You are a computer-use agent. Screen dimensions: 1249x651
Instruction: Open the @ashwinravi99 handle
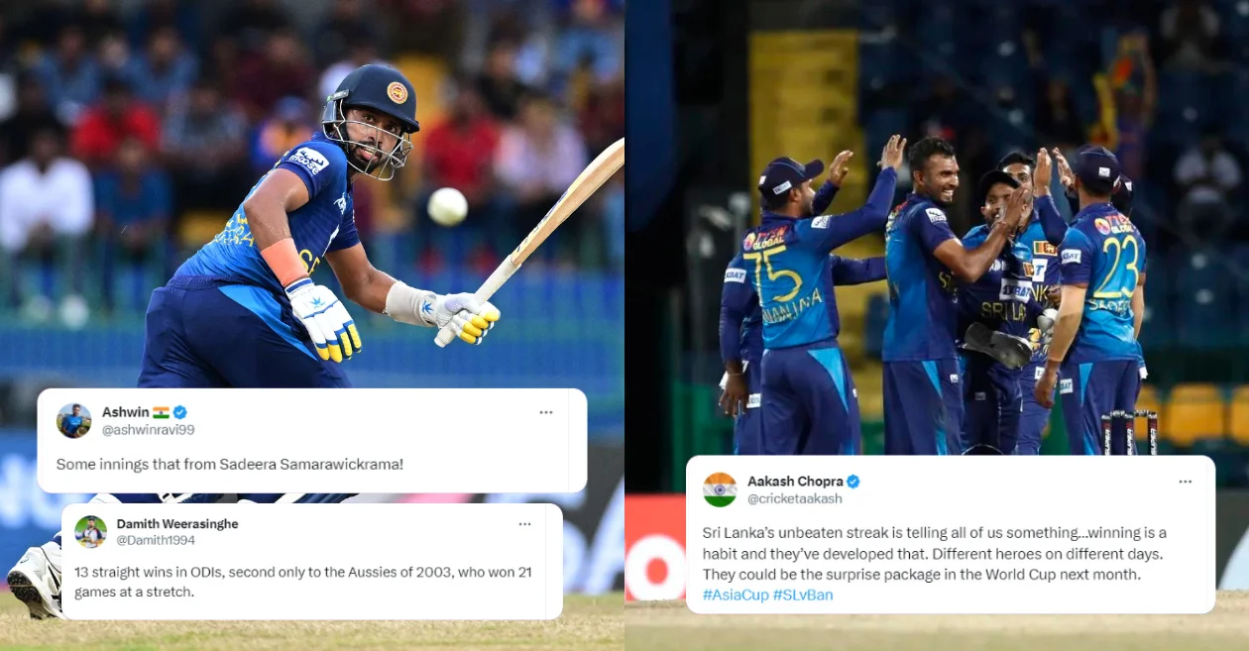pos(148,429)
